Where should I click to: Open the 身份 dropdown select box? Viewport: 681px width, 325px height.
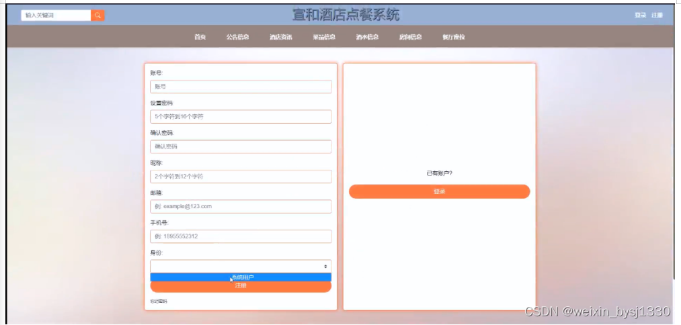[241, 266]
